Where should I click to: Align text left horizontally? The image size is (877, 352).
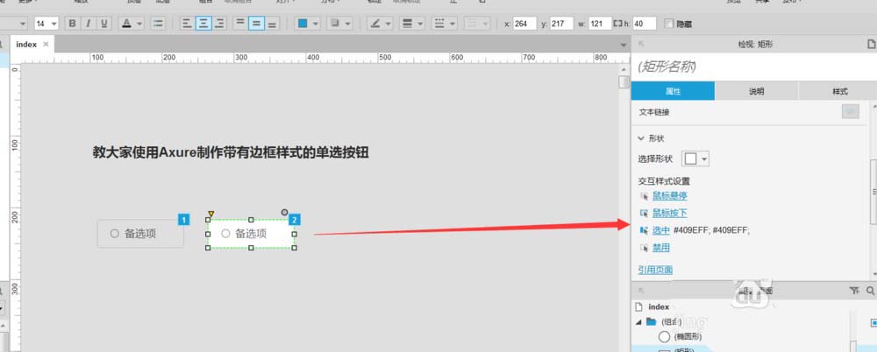187,24
